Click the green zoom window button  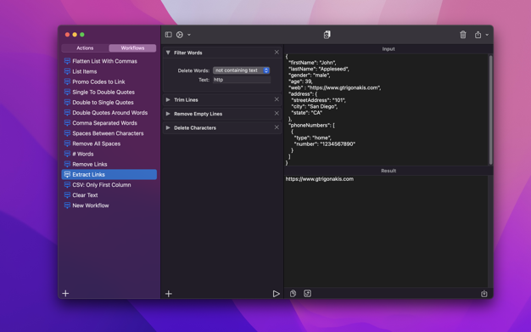point(82,35)
